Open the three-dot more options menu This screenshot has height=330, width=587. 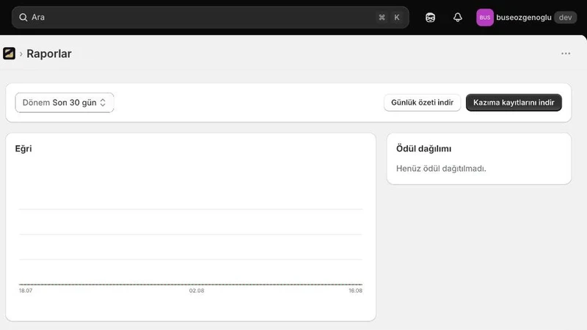click(566, 54)
